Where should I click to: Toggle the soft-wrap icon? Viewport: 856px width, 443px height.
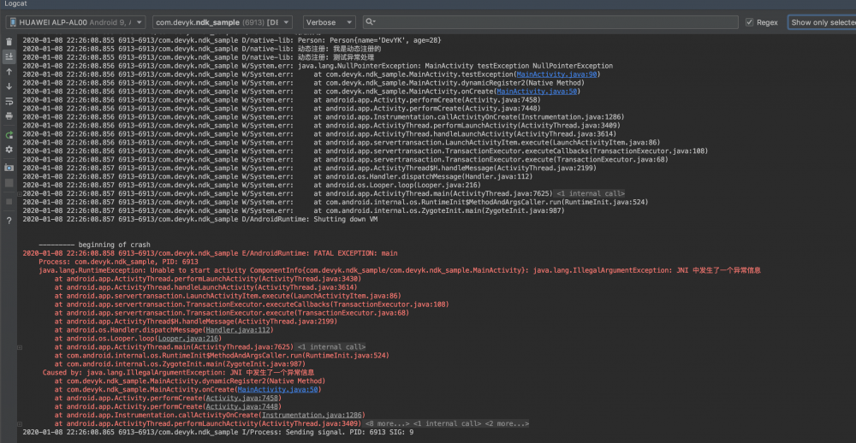click(x=9, y=101)
